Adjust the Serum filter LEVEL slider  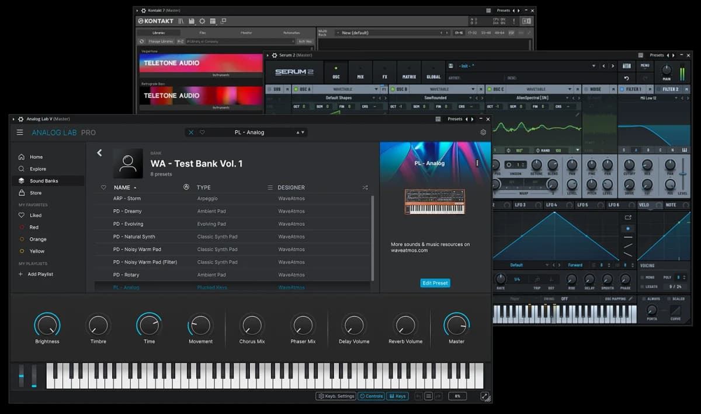coord(682,174)
